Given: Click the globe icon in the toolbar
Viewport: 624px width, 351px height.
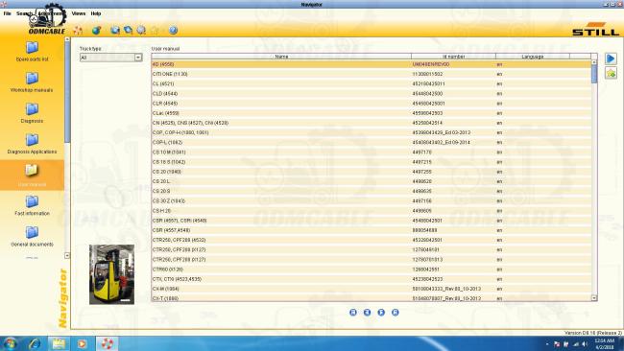Looking at the screenshot, I should point(96,31).
